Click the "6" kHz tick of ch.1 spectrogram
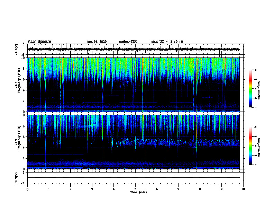Image resolution: width=274 pixels, height=212 pixels. click(24, 79)
